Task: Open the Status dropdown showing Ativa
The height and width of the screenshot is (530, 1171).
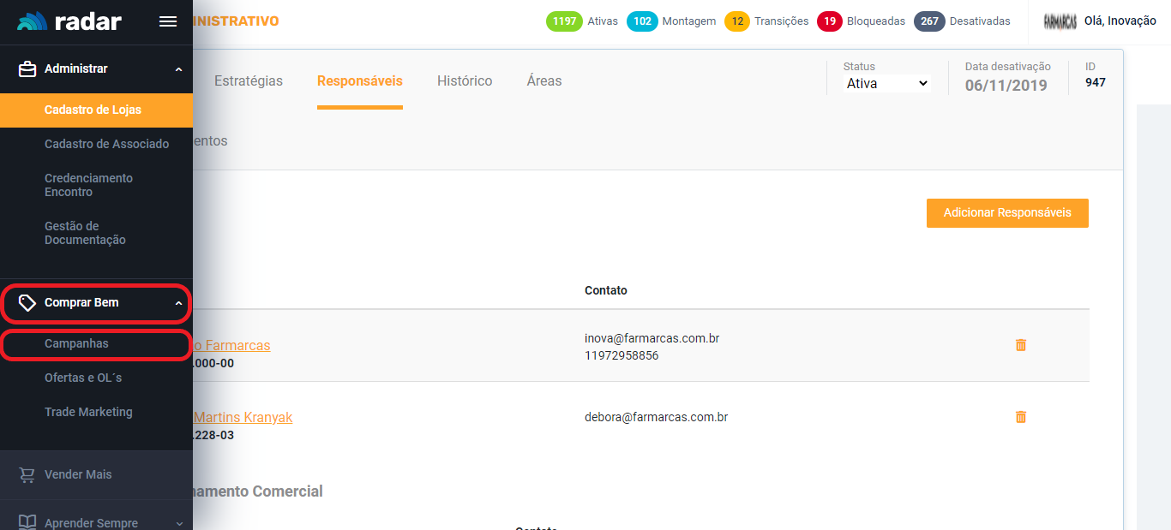Action: click(x=887, y=84)
